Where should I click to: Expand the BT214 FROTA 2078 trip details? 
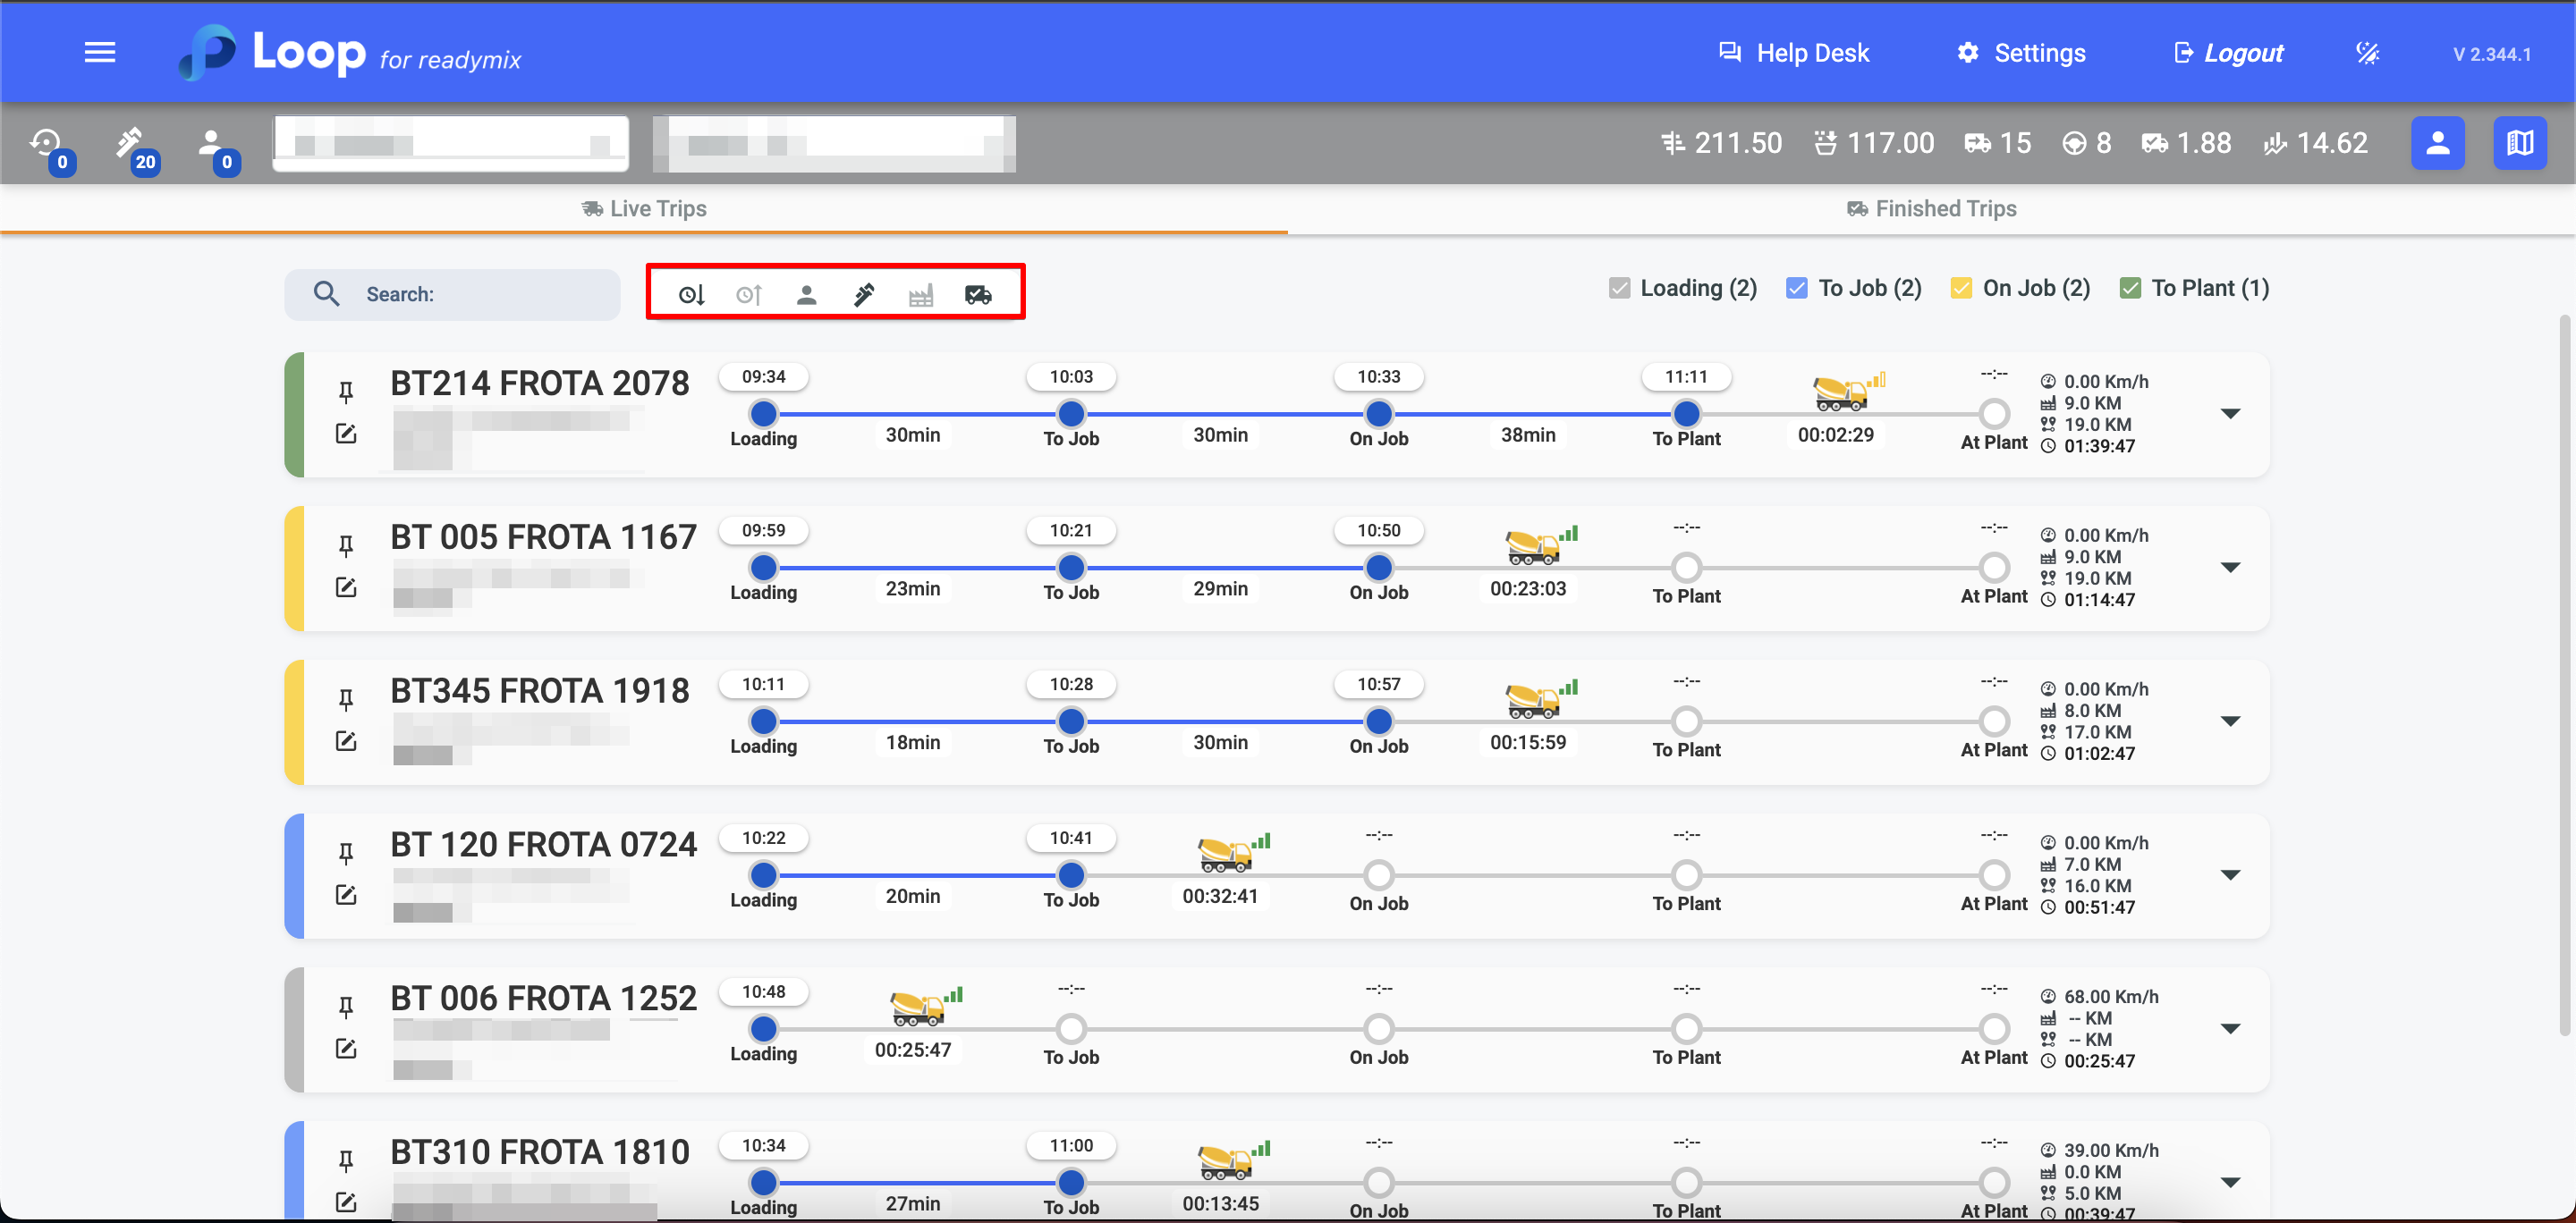pyautogui.click(x=2229, y=414)
